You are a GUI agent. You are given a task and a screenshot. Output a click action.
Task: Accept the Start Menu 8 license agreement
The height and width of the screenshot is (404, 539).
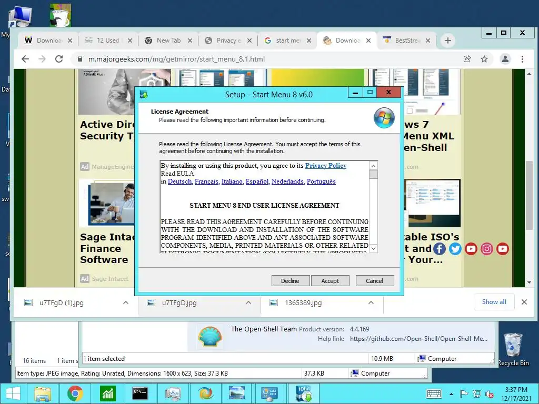pyautogui.click(x=330, y=281)
